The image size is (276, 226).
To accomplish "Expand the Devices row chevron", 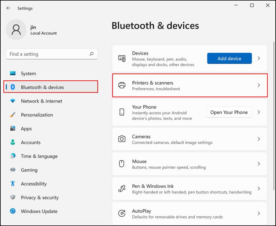I will point(259,58).
